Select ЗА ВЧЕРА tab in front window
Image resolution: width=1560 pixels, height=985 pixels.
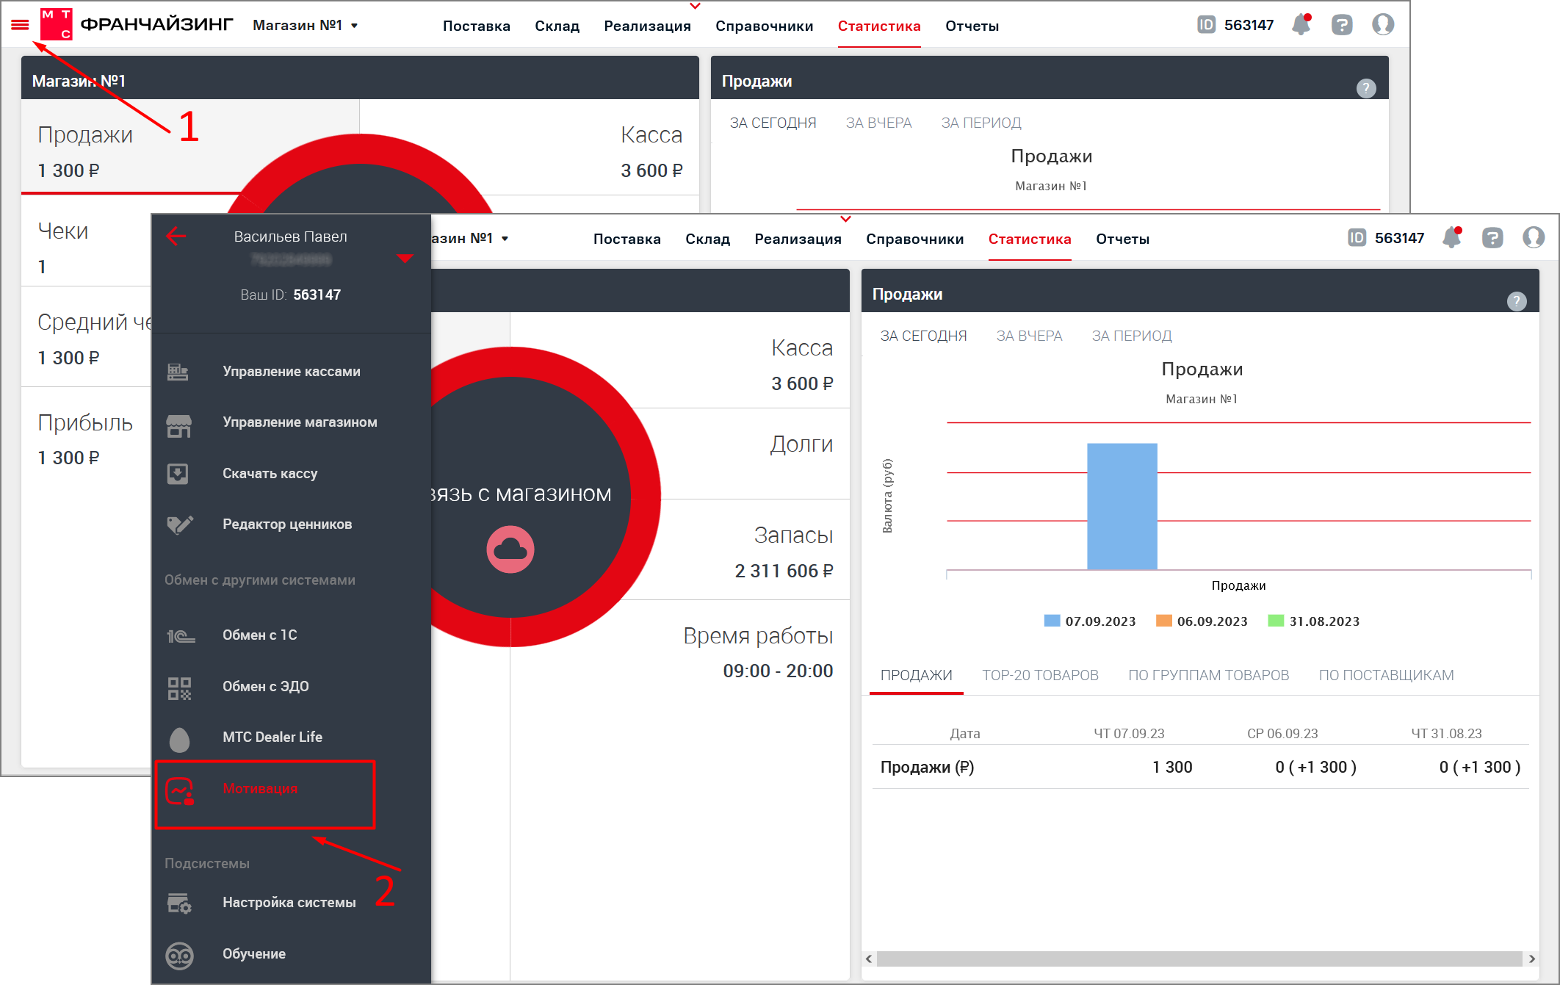click(x=1029, y=336)
